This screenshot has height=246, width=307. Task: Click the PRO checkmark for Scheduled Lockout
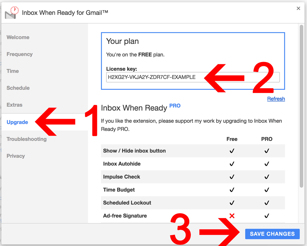click(x=267, y=203)
